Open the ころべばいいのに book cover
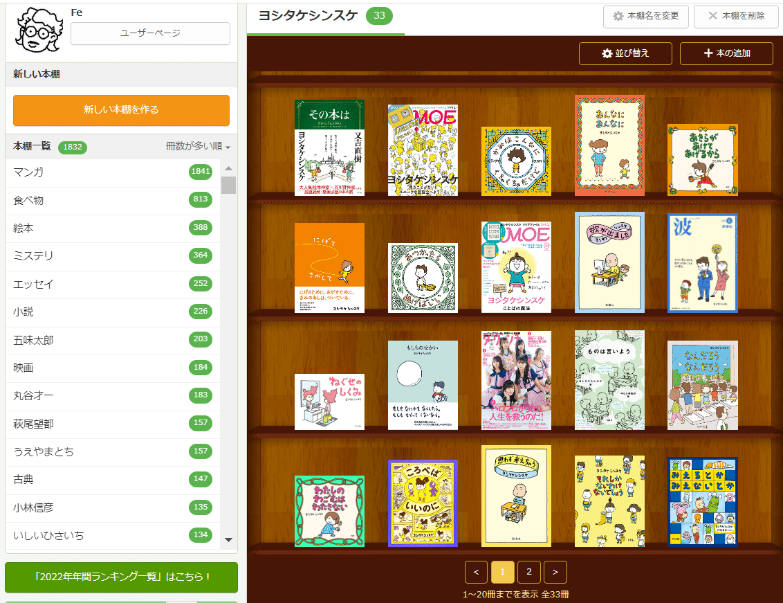The height and width of the screenshot is (603, 783). tap(423, 503)
